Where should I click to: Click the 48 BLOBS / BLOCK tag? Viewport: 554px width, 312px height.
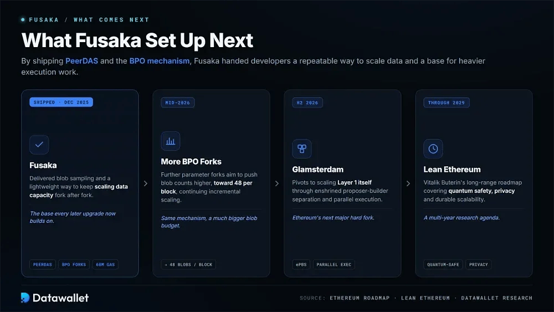[x=188, y=265]
